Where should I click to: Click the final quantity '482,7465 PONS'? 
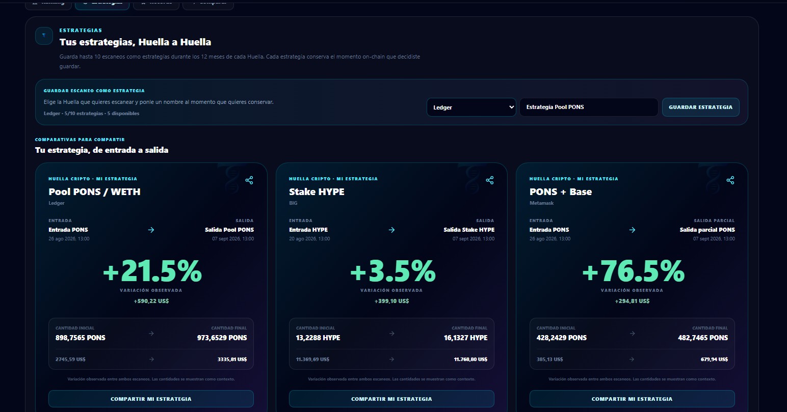[x=703, y=338]
